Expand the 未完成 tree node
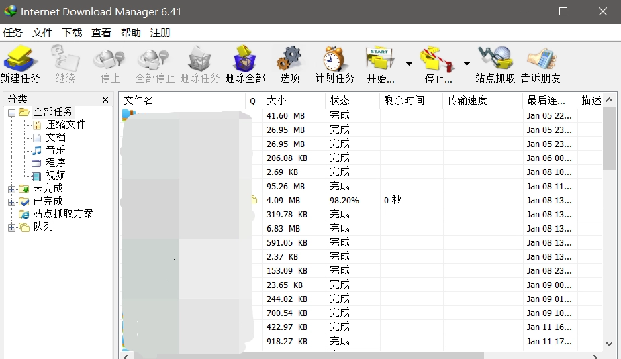621x359 pixels. click(x=12, y=189)
